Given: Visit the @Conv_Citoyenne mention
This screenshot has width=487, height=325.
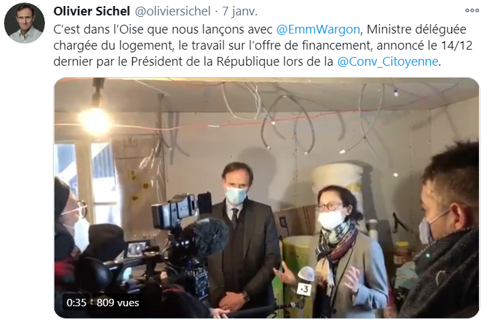Looking at the screenshot, I should (x=388, y=62).
